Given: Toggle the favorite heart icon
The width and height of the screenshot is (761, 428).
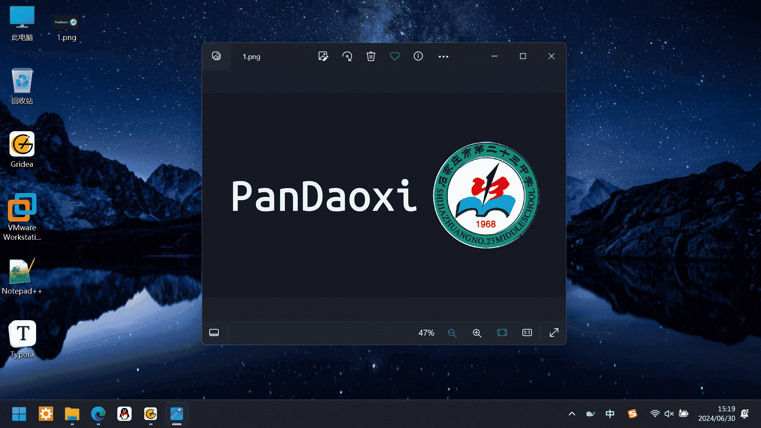Looking at the screenshot, I should (x=395, y=56).
